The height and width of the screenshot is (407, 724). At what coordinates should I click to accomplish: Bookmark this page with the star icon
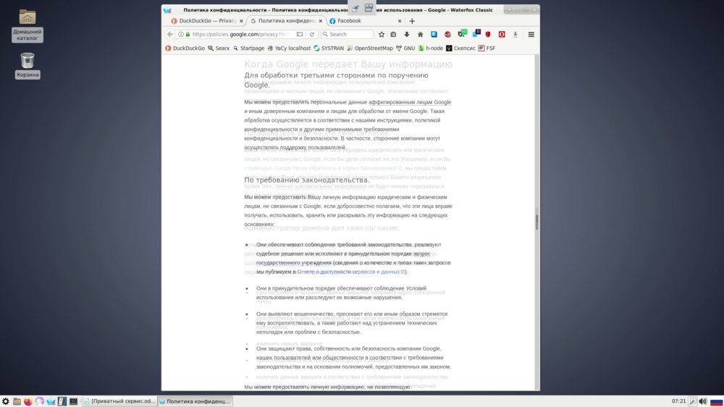pyautogui.click(x=382, y=34)
